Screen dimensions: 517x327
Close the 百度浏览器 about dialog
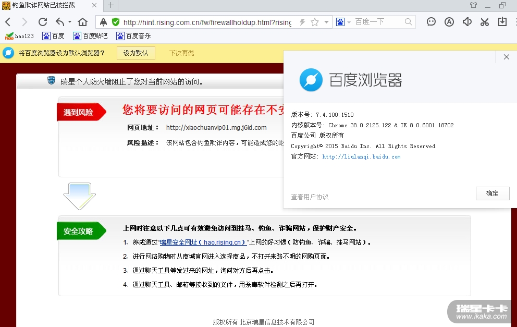[x=507, y=57]
